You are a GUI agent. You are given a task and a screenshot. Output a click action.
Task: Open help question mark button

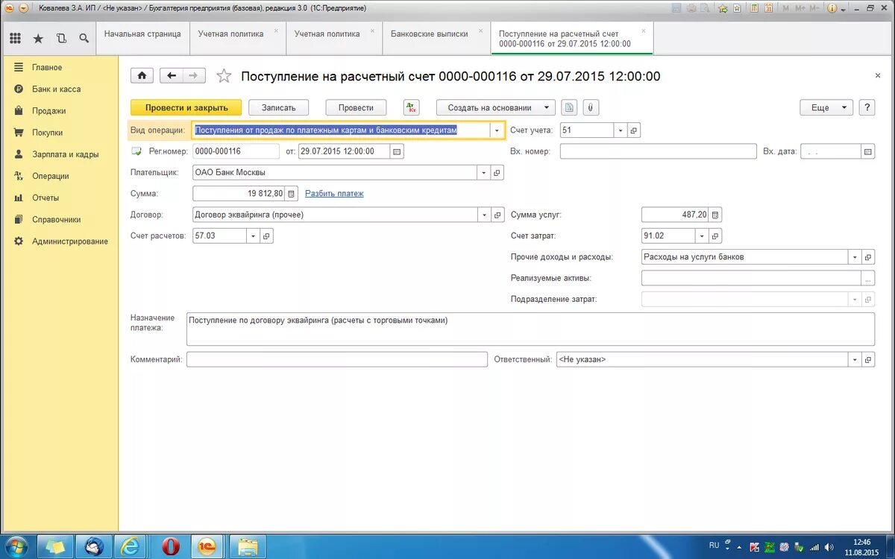[867, 107]
